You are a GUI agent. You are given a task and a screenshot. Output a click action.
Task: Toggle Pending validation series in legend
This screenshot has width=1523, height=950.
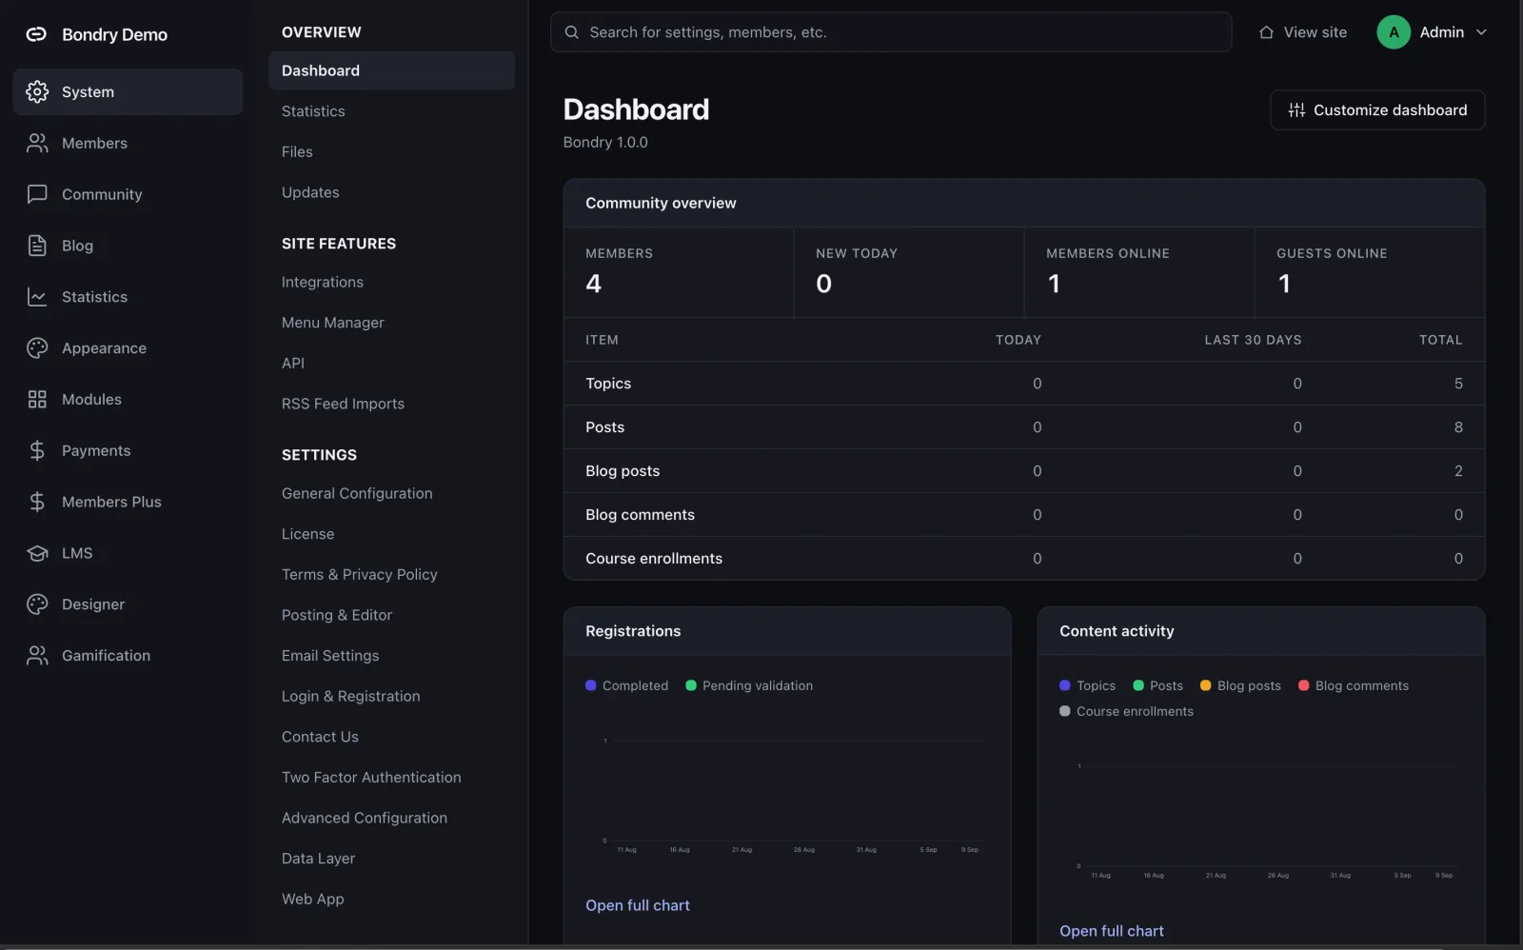tap(749, 685)
